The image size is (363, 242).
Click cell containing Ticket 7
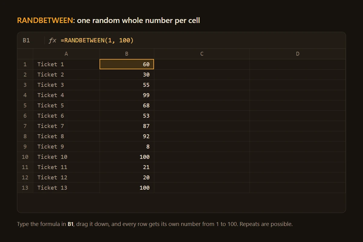(x=66, y=126)
